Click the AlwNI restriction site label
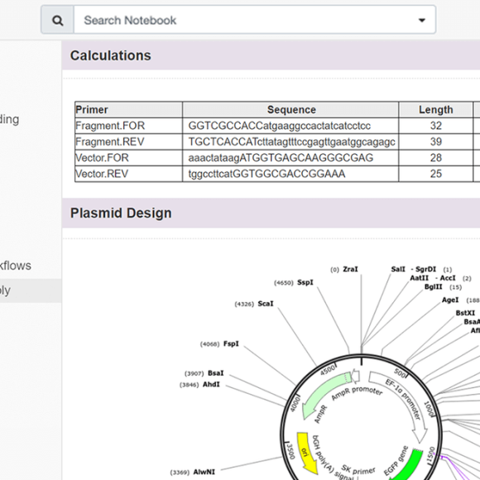Viewport: 480px width, 480px height. 204,472
